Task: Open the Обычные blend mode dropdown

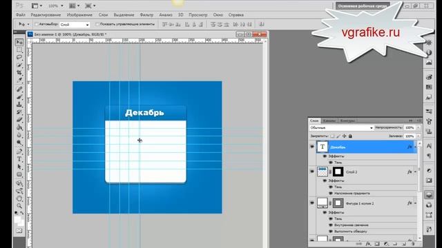Action: (x=341, y=127)
